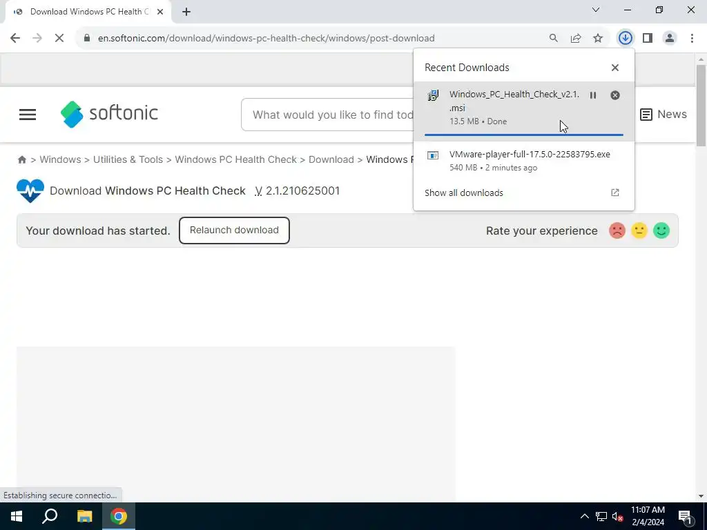707x530 pixels.
Task: Show hidden system tray icons
Action: pyautogui.click(x=584, y=516)
